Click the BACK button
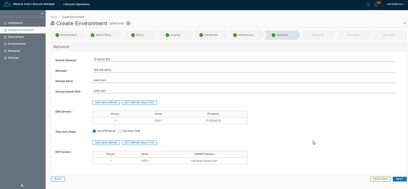This screenshot has width=408, height=189. [58, 179]
